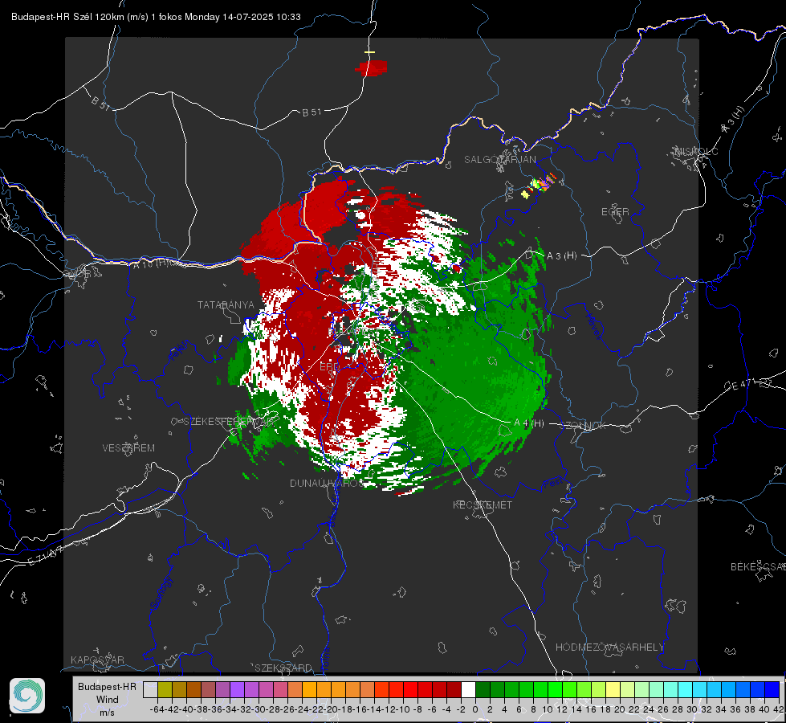Click the yellow cross marker above the red echo
Screen dimensions: 786x723
369,52
